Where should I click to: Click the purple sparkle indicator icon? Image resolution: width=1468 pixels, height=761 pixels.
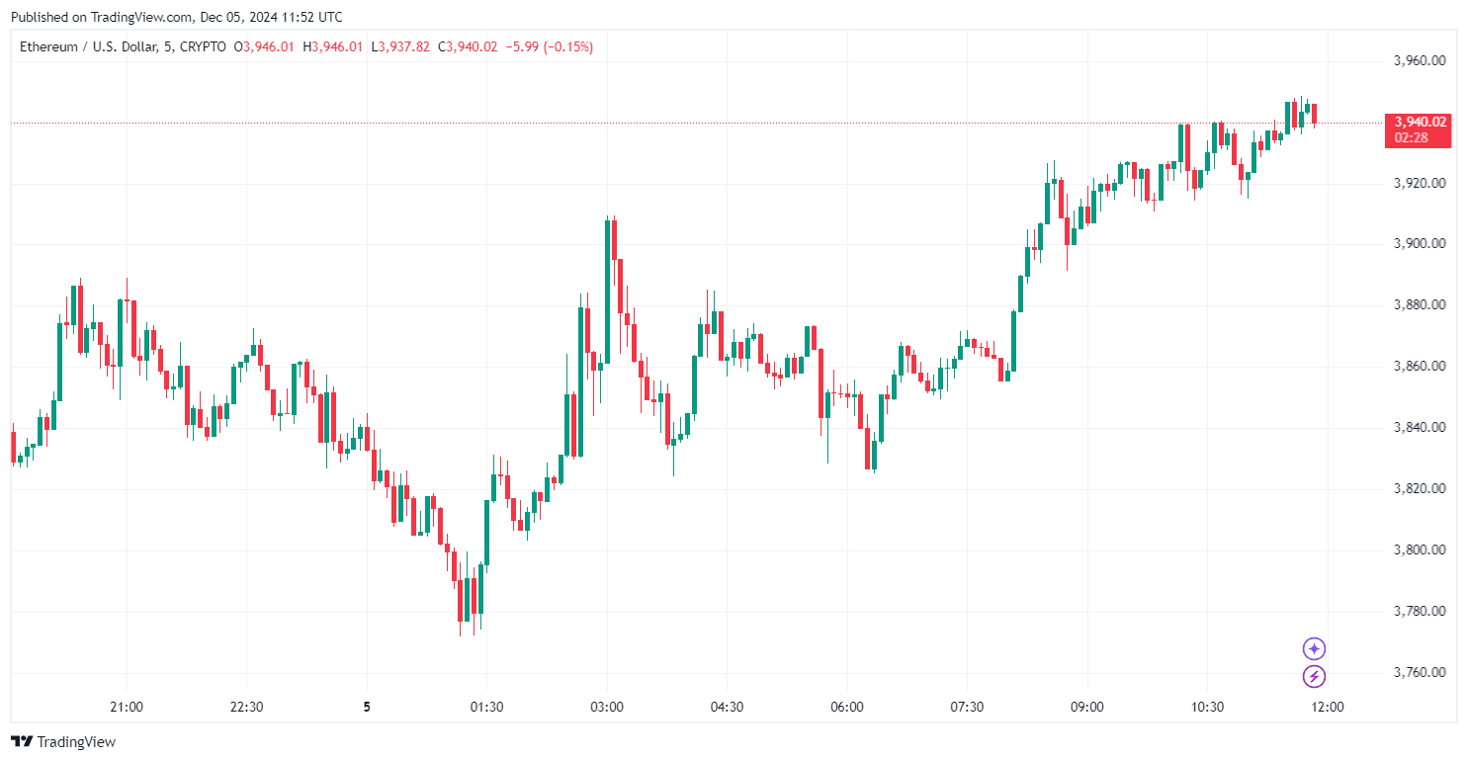[1314, 648]
